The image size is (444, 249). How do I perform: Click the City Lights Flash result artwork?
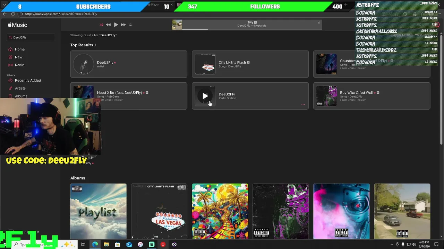click(205, 64)
